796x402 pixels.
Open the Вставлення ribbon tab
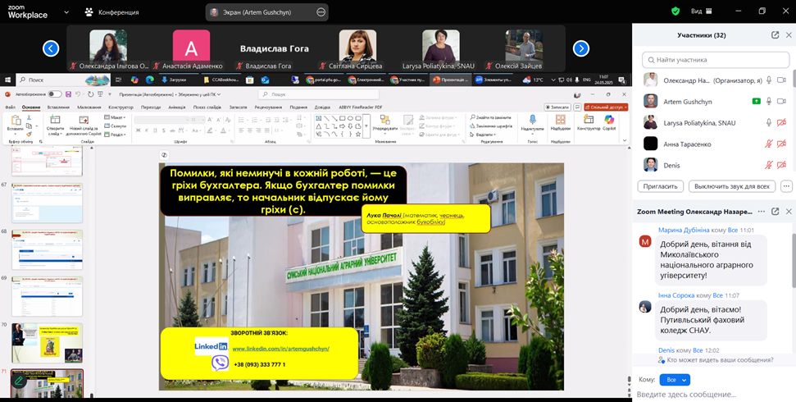pyautogui.click(x=58, y=107)
